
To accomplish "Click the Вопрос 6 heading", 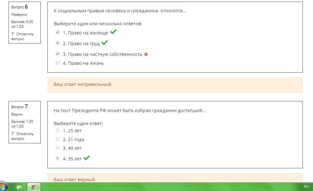I will point(20,7).
